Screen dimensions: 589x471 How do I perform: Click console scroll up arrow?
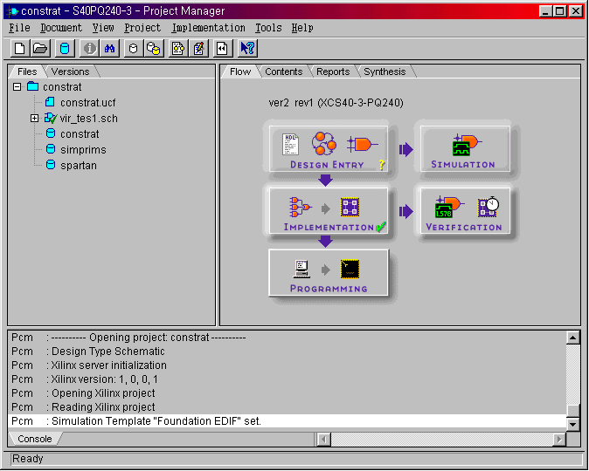[x=573, y=338]
